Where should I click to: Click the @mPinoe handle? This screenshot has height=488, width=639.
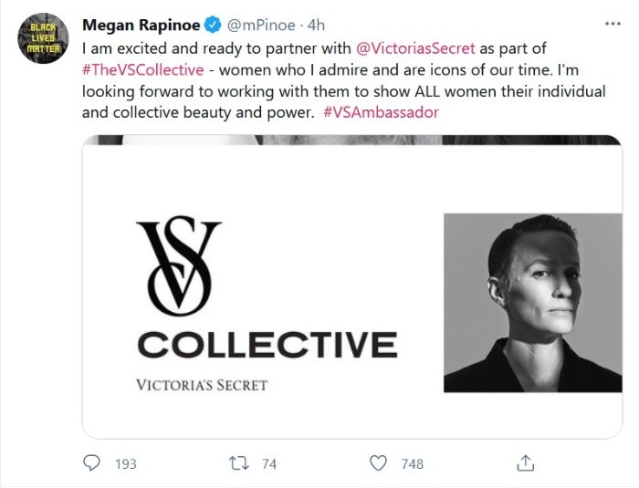click(260, 25)
